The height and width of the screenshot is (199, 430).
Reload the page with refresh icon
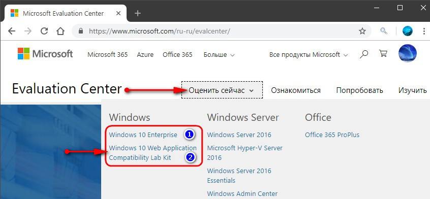tap(44, 31)
